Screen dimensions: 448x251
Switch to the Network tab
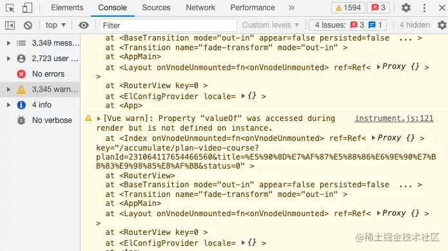point(200,8)
